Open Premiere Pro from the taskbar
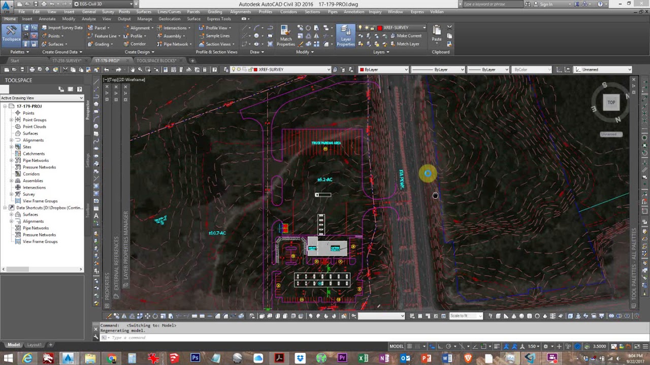 [x=341, y=358]
